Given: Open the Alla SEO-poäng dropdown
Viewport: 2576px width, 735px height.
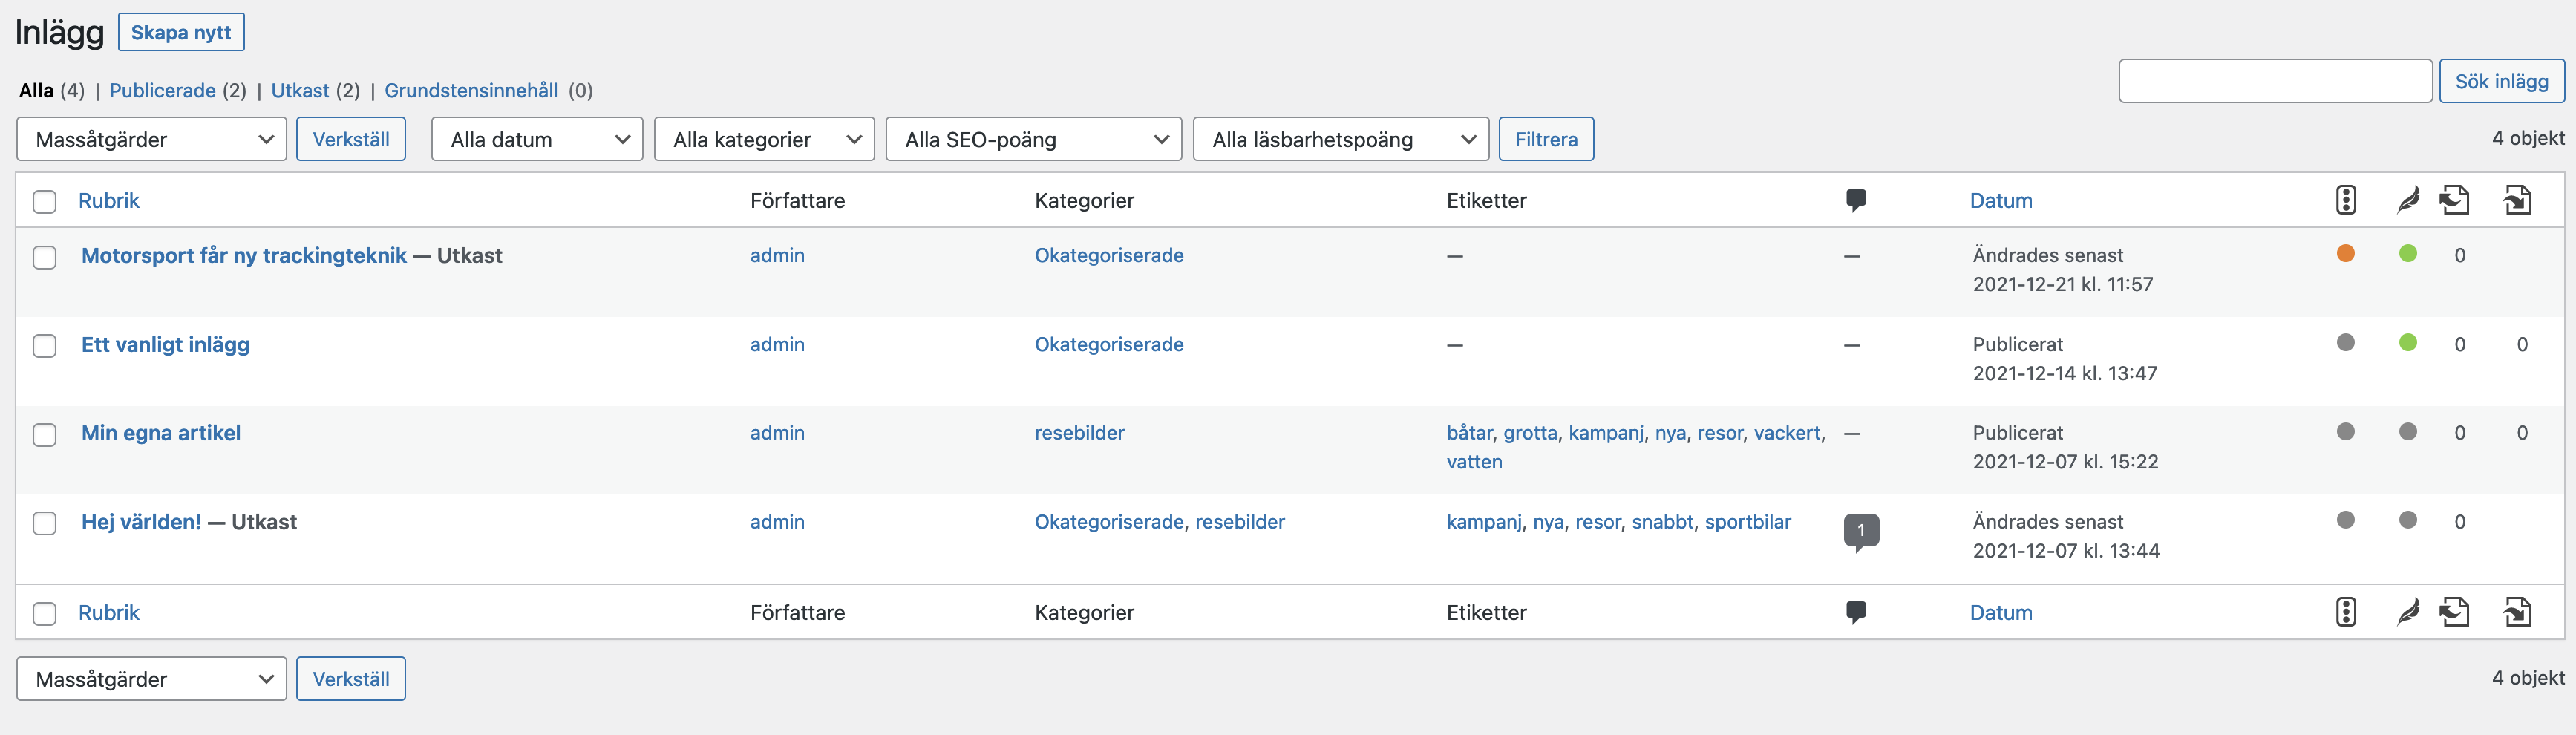Looking at the screenshot, I should [1033, 139].
